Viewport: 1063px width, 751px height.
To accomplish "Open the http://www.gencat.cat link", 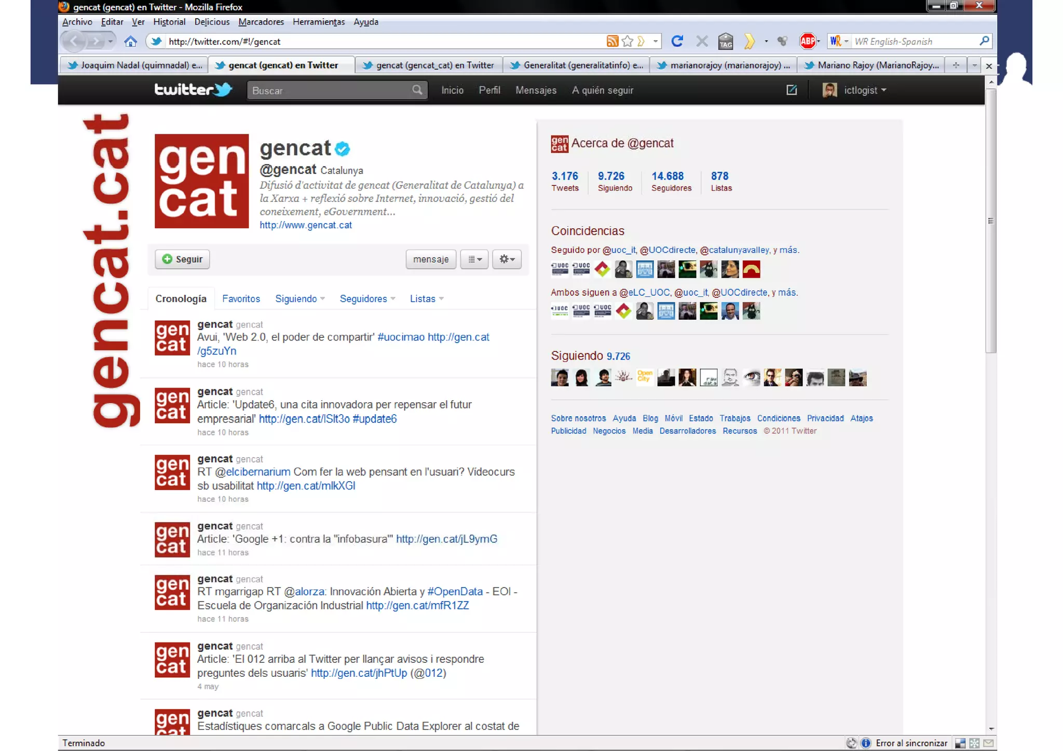I will (306, 225).
